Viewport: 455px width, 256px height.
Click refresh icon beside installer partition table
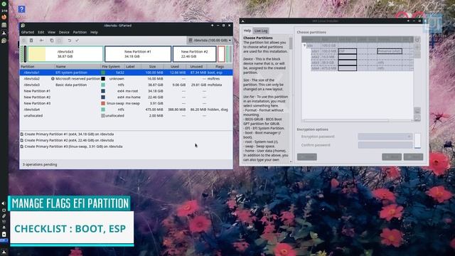[417, 40]
